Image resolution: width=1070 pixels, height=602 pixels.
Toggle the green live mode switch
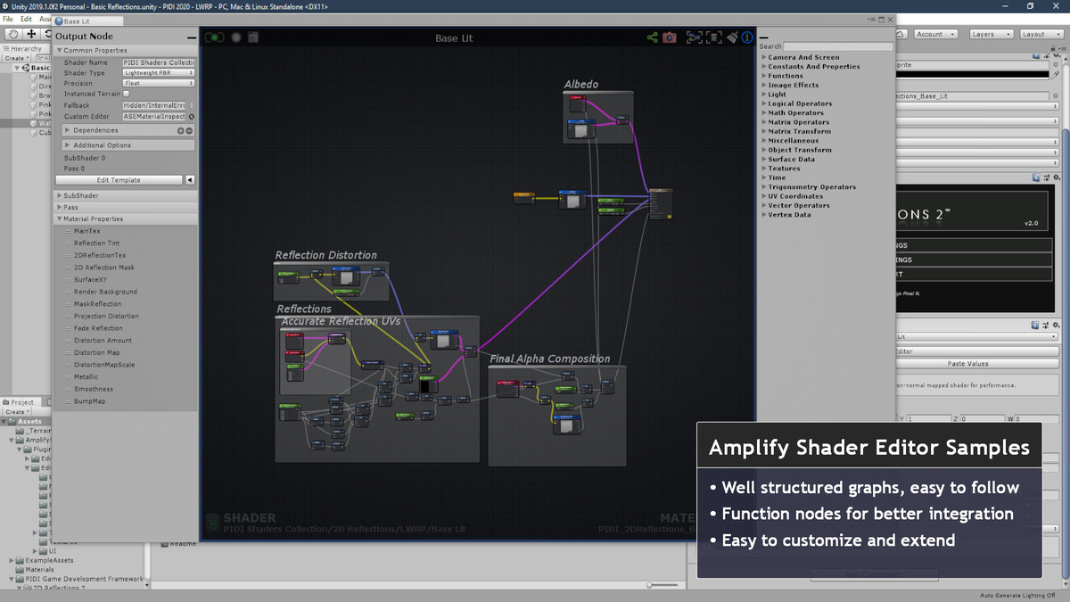tap(214, 37)
